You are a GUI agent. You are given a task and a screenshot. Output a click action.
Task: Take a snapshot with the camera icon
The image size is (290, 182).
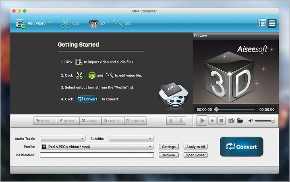coord(231,121)
